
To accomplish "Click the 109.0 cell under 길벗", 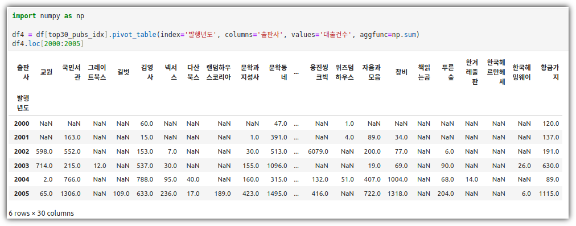I will click(x=121, y=194).
